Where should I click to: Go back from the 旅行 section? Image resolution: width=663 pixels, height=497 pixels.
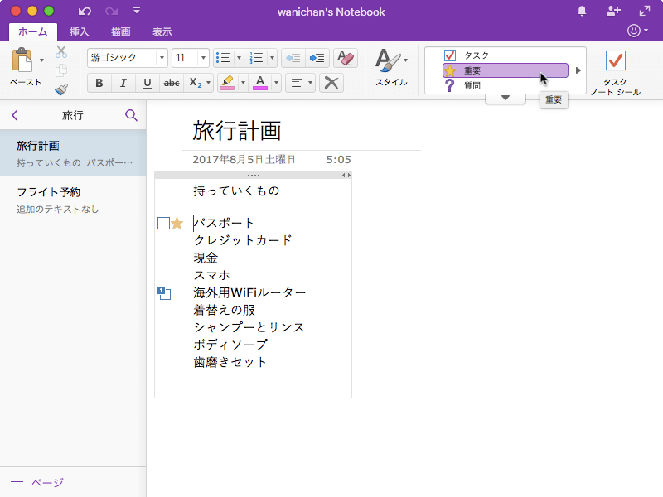pyautogui.click(x=15, y=115)
